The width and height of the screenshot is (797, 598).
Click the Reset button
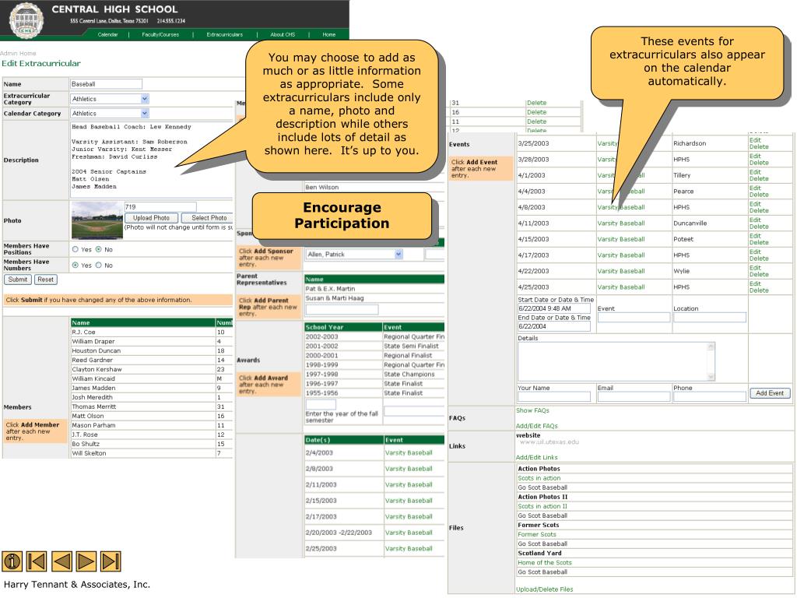click(45, 280)
